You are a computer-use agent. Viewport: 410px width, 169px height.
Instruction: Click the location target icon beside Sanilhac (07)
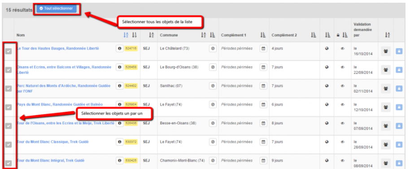[213, 86]
